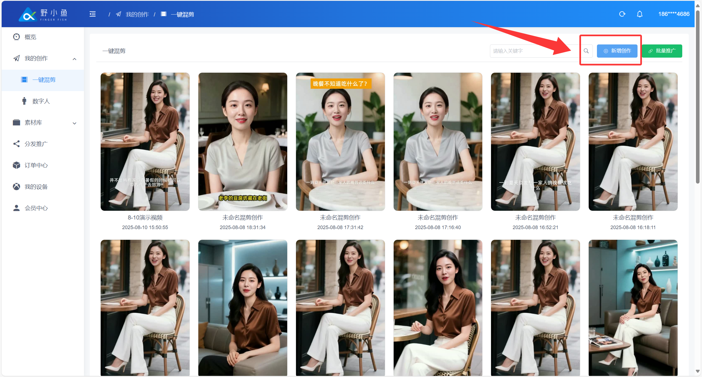Click the 新增创作 button

617,51
